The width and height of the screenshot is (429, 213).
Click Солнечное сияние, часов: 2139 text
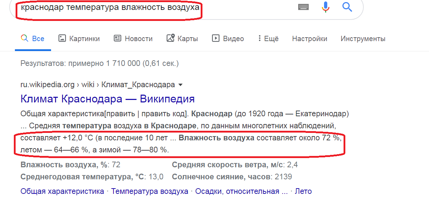232,176
